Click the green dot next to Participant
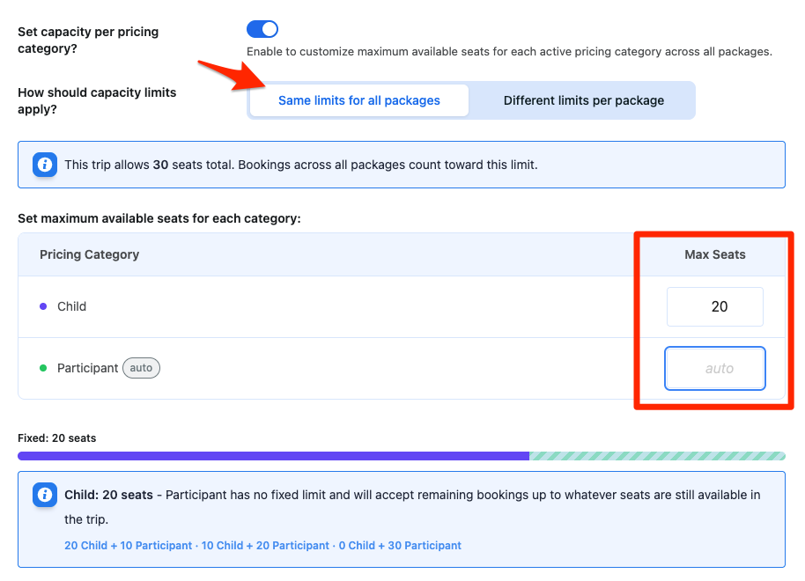The image size is (805, 581). click(x=43, y=368)
